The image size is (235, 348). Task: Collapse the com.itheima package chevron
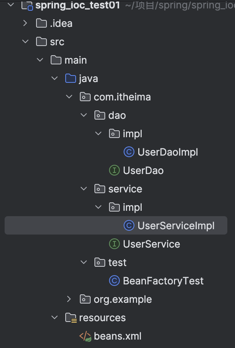pos(69,97)
